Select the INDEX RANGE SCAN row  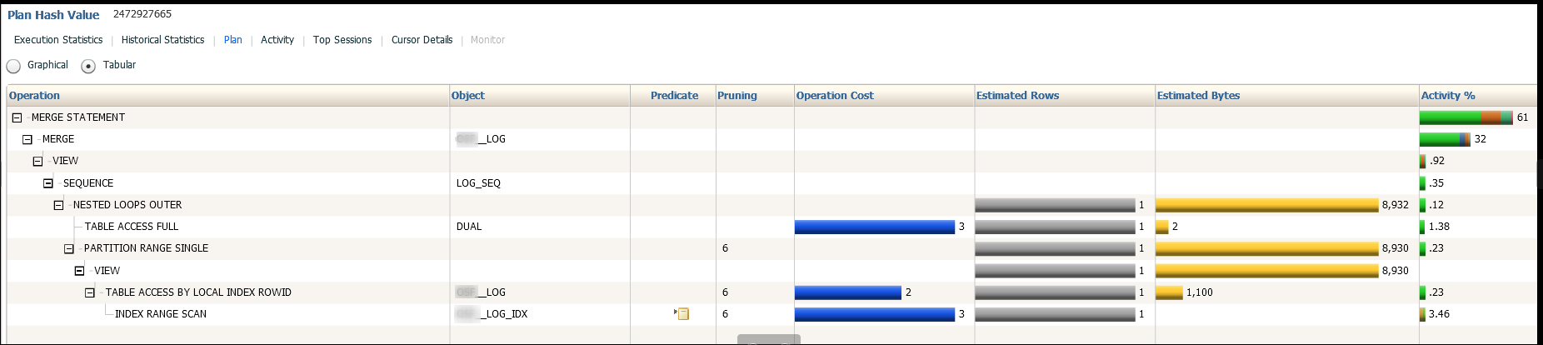161,314
